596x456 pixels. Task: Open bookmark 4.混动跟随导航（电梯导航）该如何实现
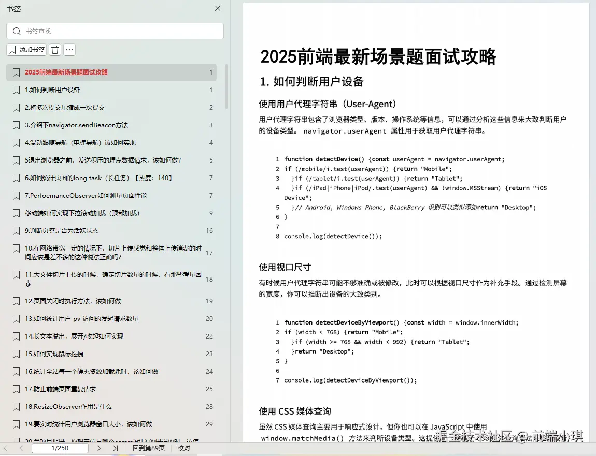pyautogui.click(x=111, y=143)
